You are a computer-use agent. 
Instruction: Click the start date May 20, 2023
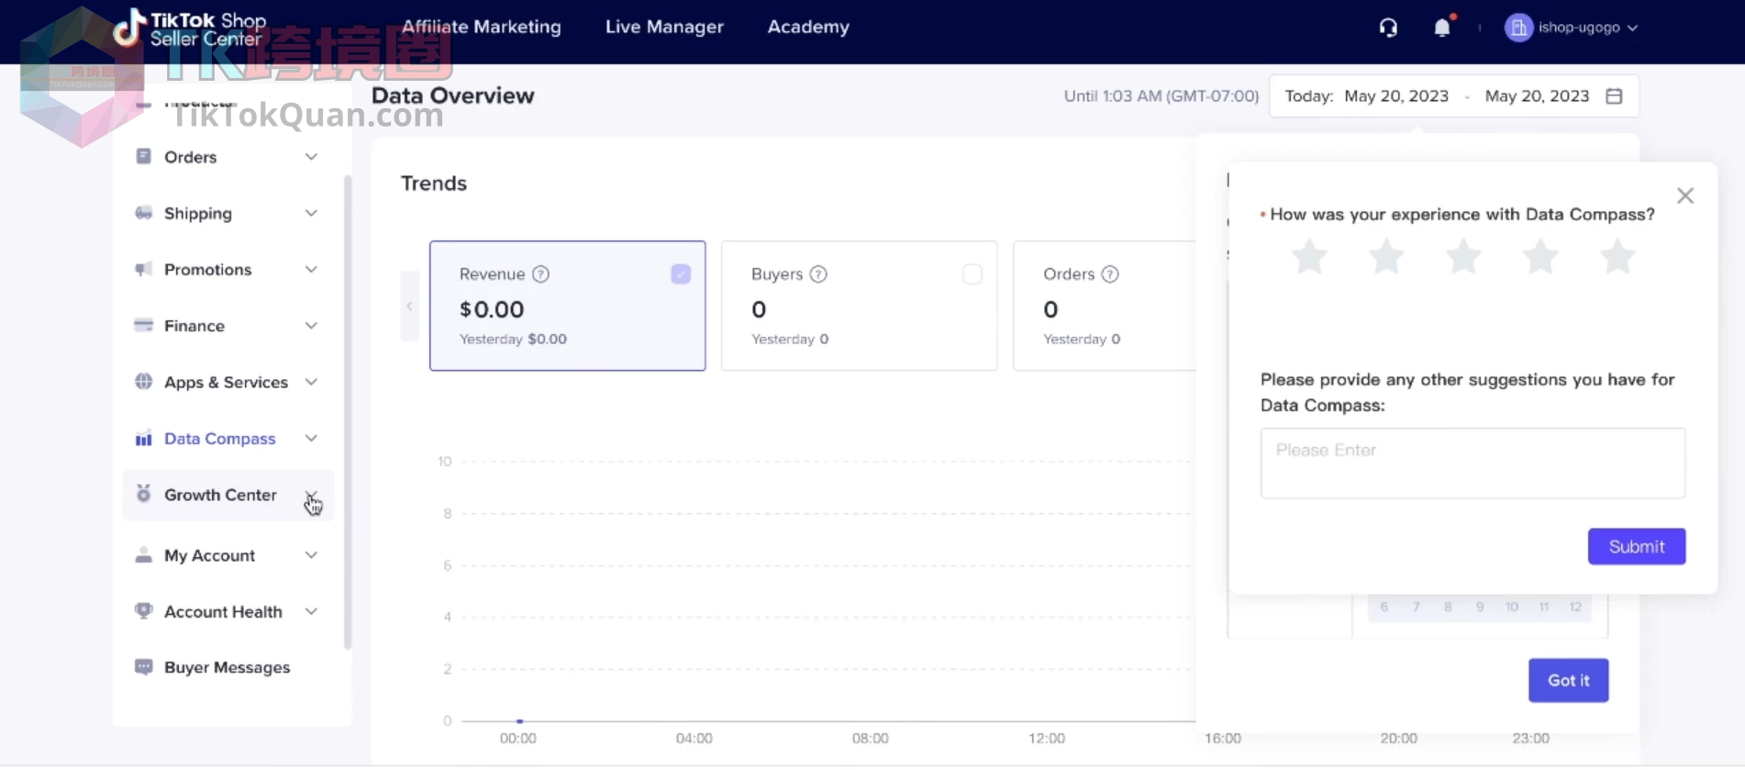pyautogui.click(x=1396, y=95)
